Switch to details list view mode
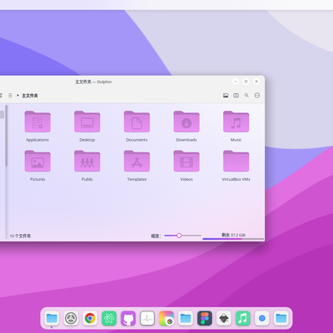This screenshot has width=333, height=333. (x=10, y=96)
